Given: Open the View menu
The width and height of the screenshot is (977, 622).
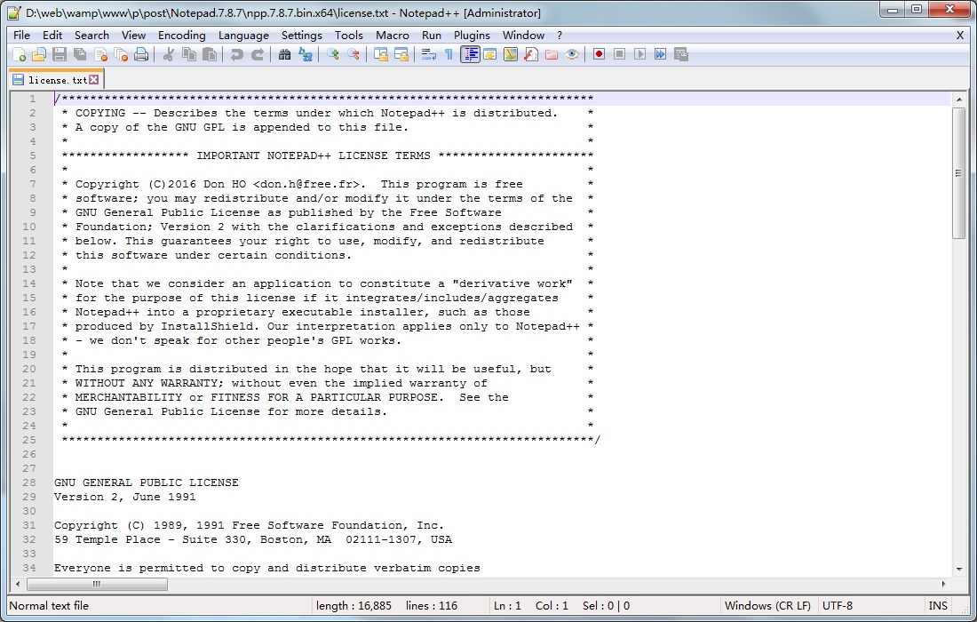Looking at the screenshot, I should [x=133, y=36].
